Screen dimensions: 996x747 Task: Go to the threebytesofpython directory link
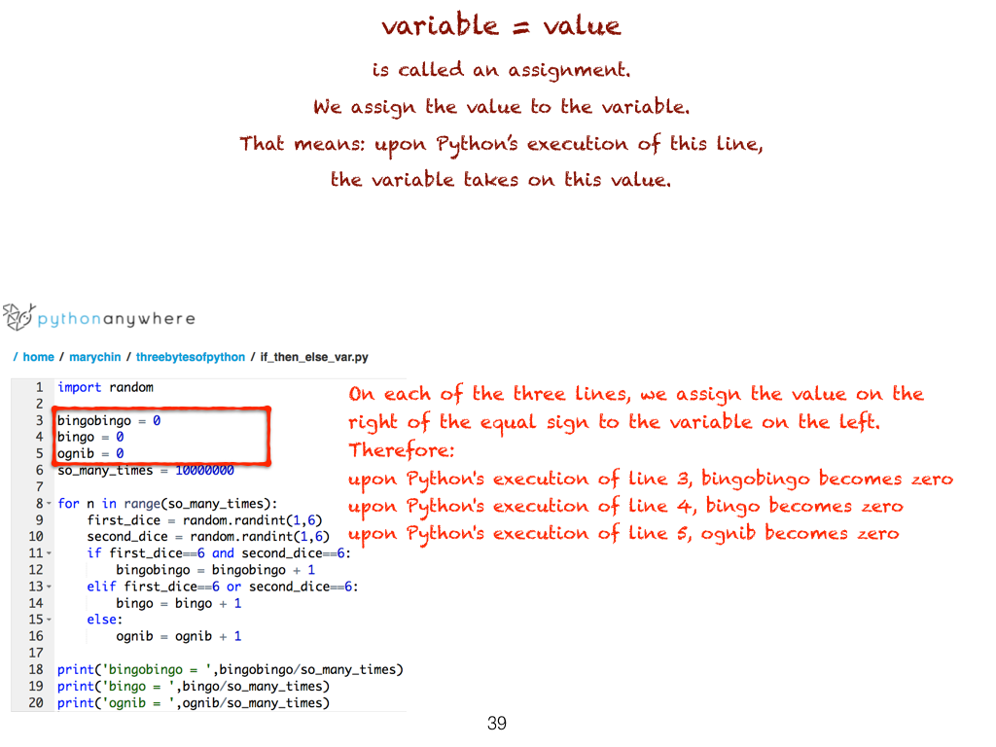pyautogui.click(x=190, y=357)
